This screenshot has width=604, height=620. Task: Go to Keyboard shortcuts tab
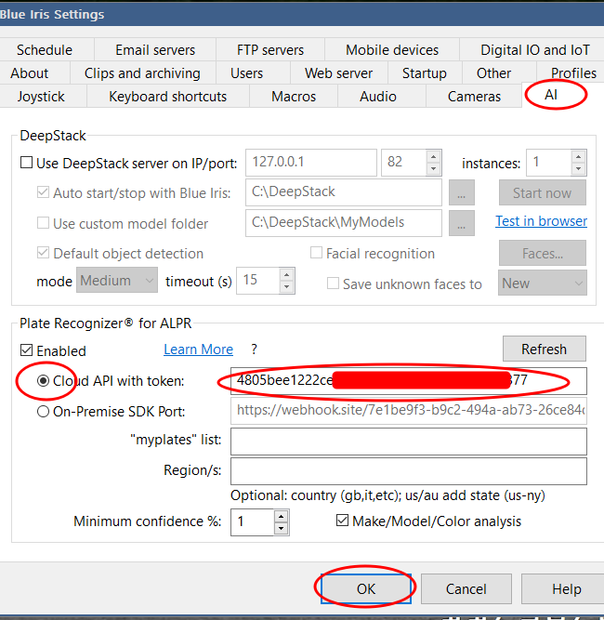click(167, 97)
